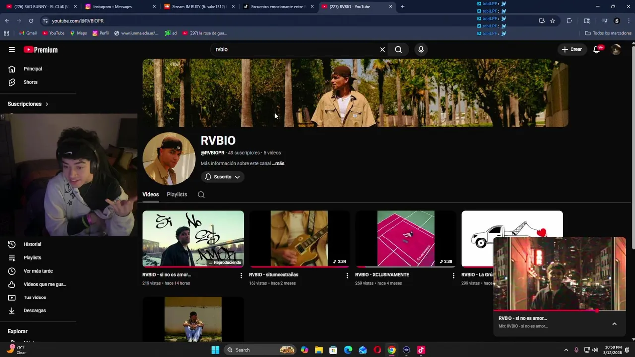Open Chrome three-dot menu
Screen dimensions: 635x357
[629, 21]
